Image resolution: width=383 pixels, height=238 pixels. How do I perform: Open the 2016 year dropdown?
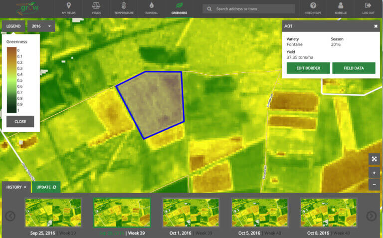click(41, 26)
